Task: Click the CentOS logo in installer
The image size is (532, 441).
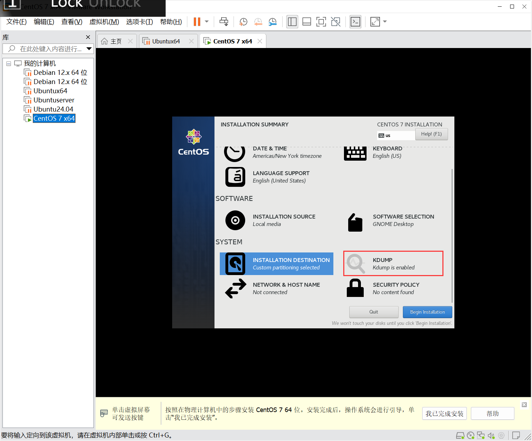Action: click(194, 142)
